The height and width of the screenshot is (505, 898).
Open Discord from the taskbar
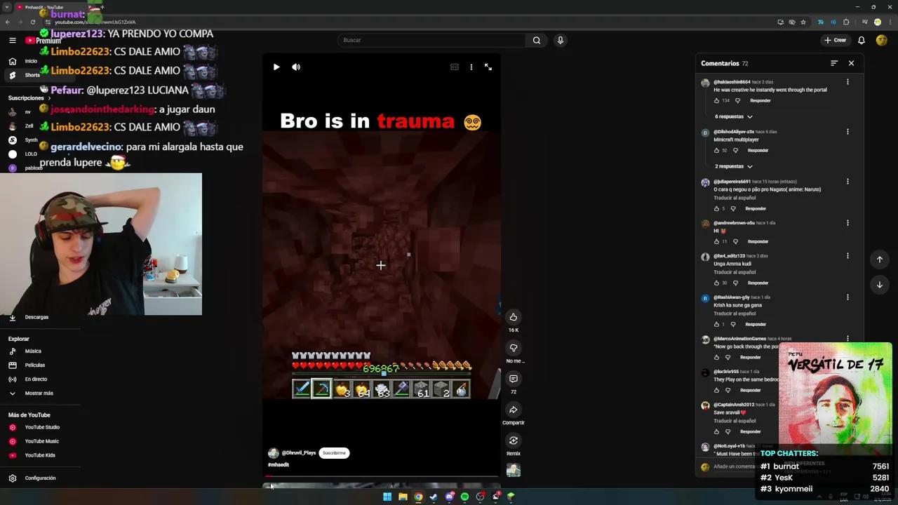449,497
